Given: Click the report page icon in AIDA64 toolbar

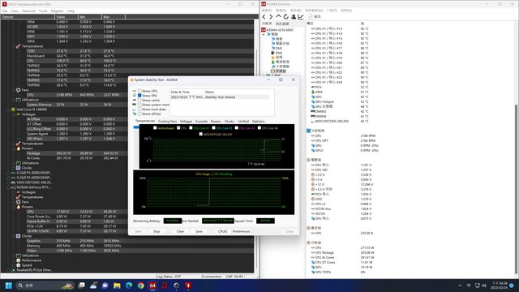Looking at the screenshot, I should click(311, 16).
